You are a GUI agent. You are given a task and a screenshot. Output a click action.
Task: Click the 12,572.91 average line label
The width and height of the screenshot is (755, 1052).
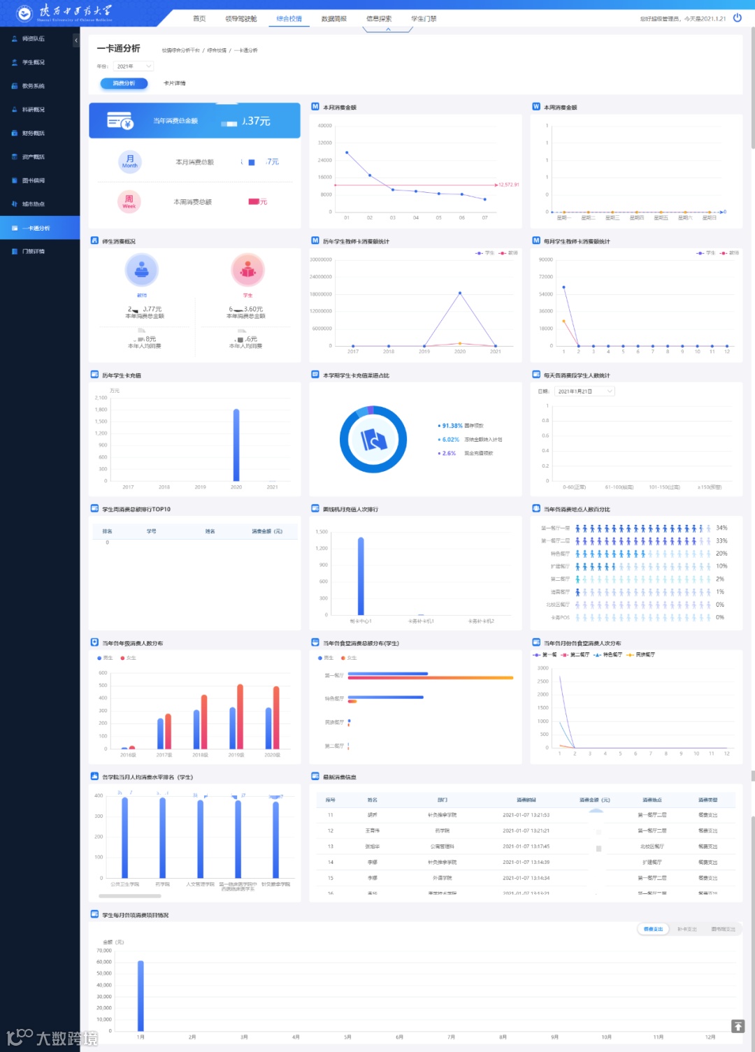tap(509, 185)
